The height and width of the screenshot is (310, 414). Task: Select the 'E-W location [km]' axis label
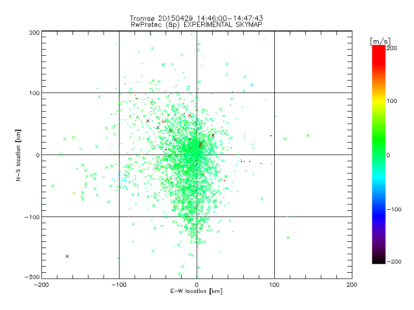pyautogui.click(x=196, y=291)
